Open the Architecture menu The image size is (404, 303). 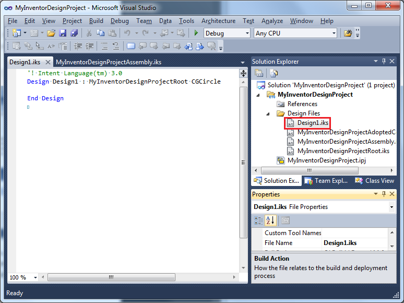tap(219, 21)
